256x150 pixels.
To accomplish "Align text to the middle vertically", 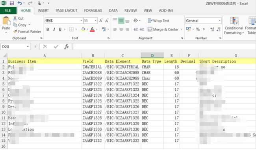I will pos(121,20).
